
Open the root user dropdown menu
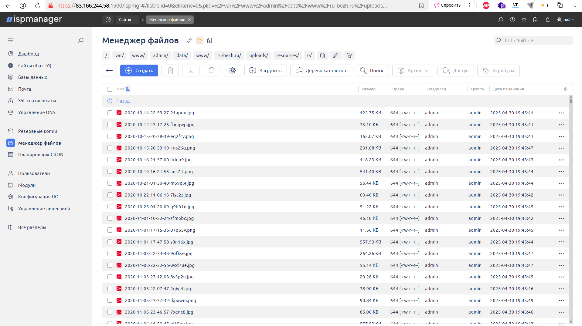(566, 20)
